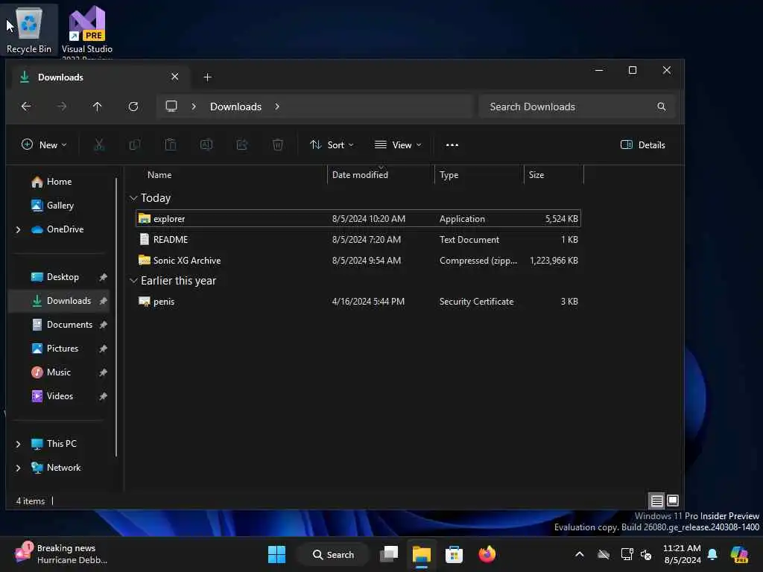The image size is (763, 572).
Task: Open the Windows Start button
Action: coord(277,554)
